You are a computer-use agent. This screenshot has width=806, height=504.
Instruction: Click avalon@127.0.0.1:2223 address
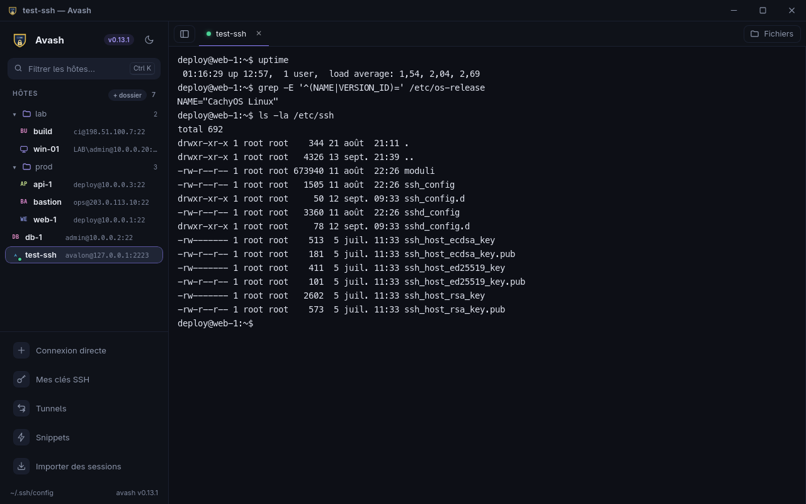click(x=107, y=255)
